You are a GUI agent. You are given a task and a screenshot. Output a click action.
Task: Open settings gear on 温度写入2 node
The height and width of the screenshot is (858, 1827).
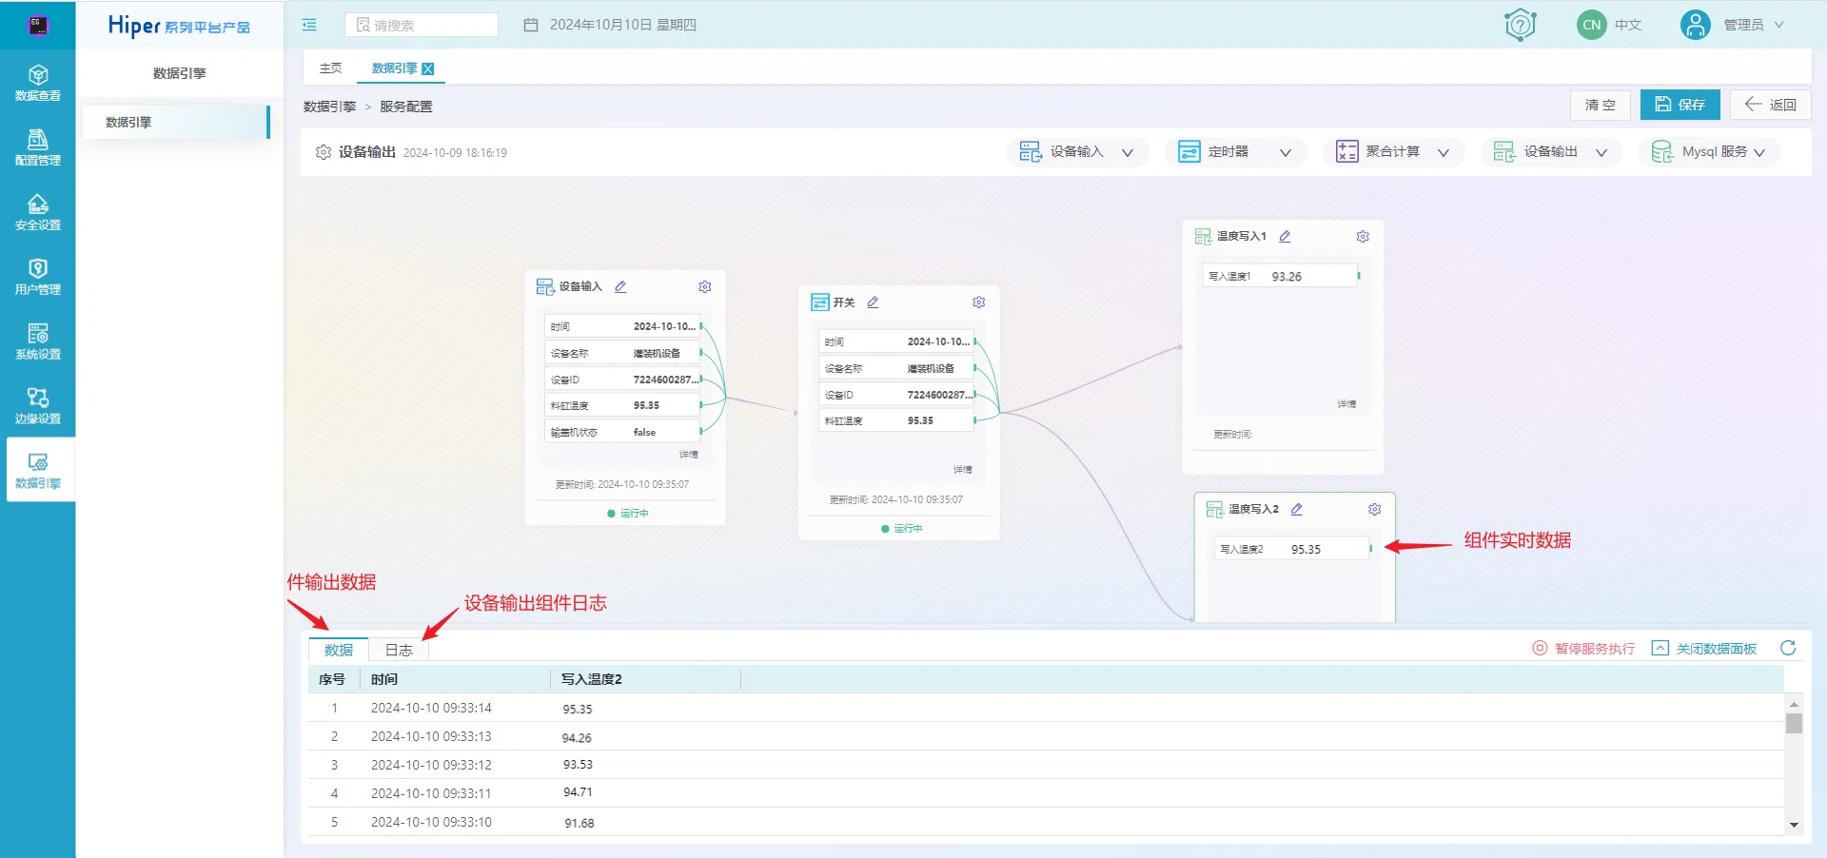pos(1374,509)
